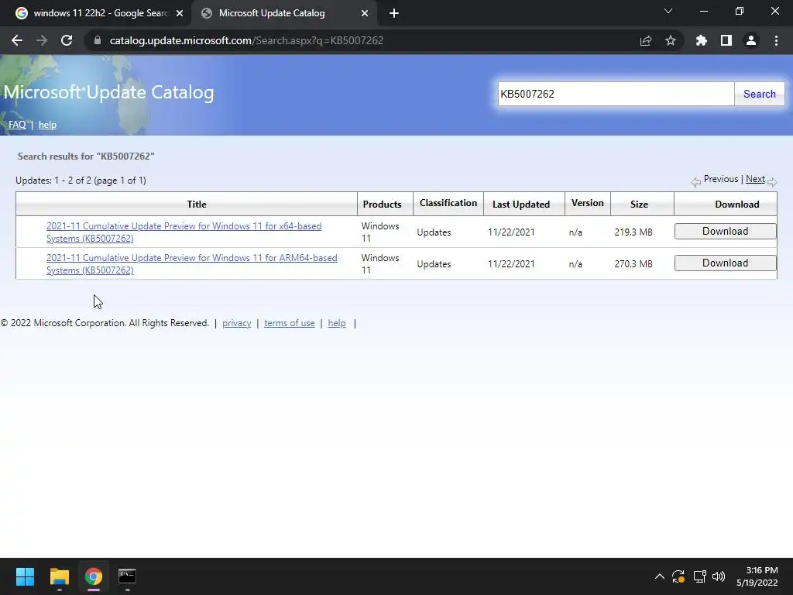Open the volume speaker tray icon
The image size is (793, 595).
pyautogui.click(x=718, y=576)
